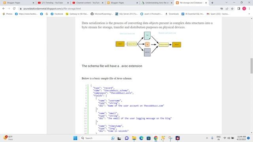253x142 pixels.
Task: Click the scrollbar up arrow
Action: coord(251,19)
